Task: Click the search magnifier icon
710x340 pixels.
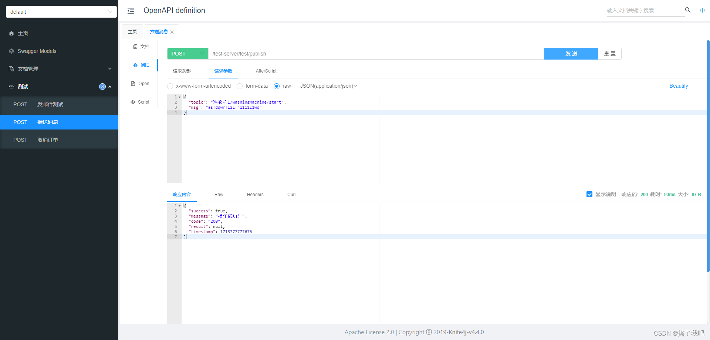Action: click(688, 10)
